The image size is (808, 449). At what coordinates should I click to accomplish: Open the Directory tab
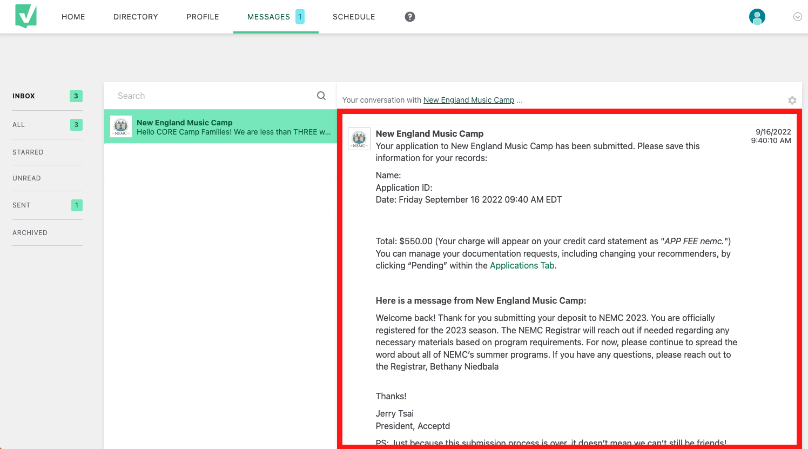136,17
